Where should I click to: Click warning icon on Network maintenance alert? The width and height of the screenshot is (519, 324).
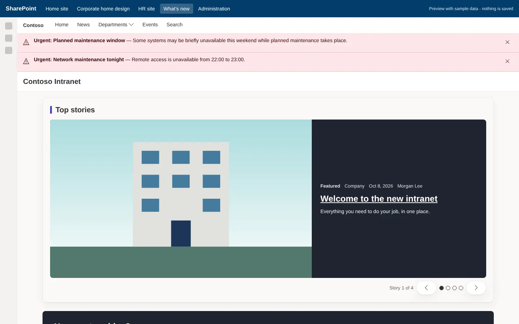pos(26,62)
